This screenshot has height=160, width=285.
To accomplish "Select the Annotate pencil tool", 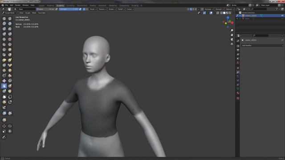I will (x=4, y=137).
